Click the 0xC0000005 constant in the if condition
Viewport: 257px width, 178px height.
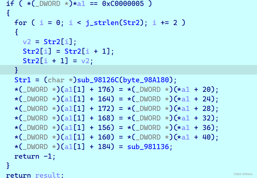click(x=123, y=4)
